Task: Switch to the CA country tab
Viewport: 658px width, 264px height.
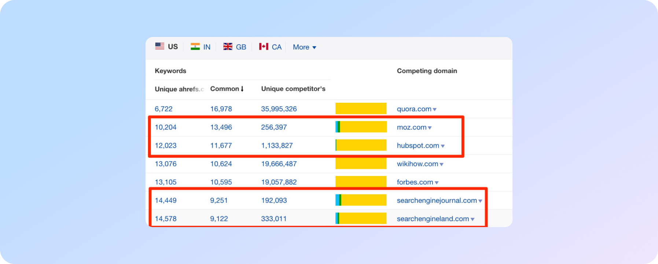Action: [x=270, y=47]
